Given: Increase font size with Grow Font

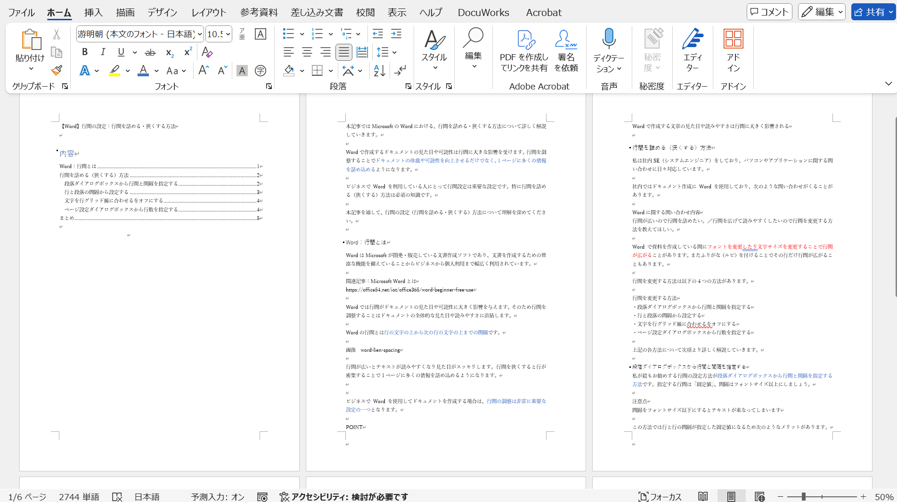Looking at the screenshot, I should (x=204, y=71).
